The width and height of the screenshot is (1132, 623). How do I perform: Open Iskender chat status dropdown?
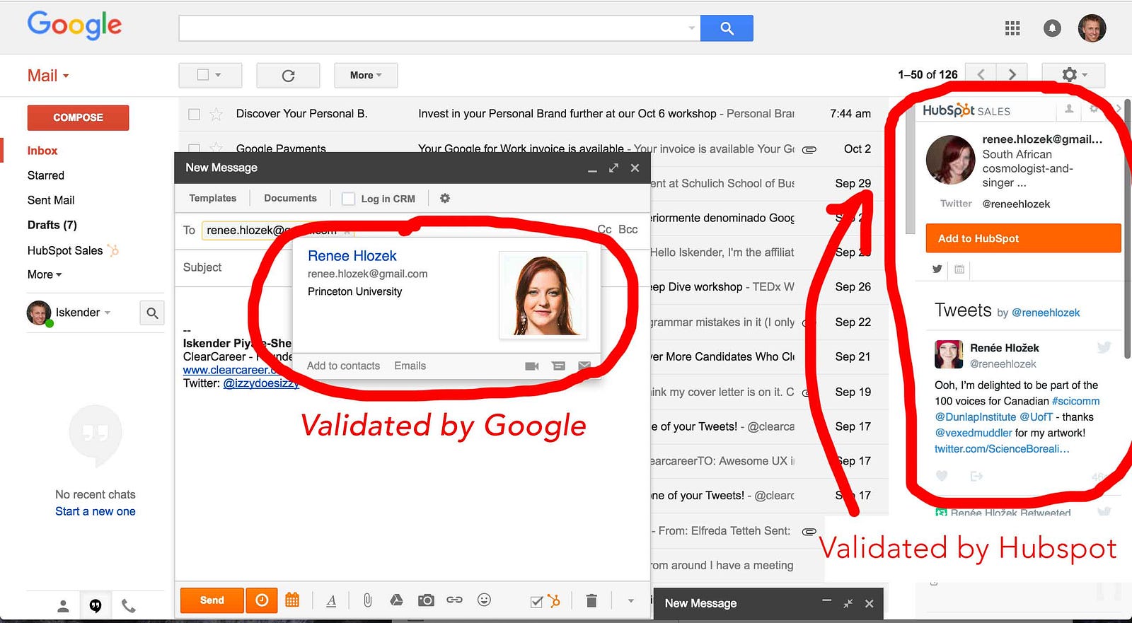coord(108,313)
